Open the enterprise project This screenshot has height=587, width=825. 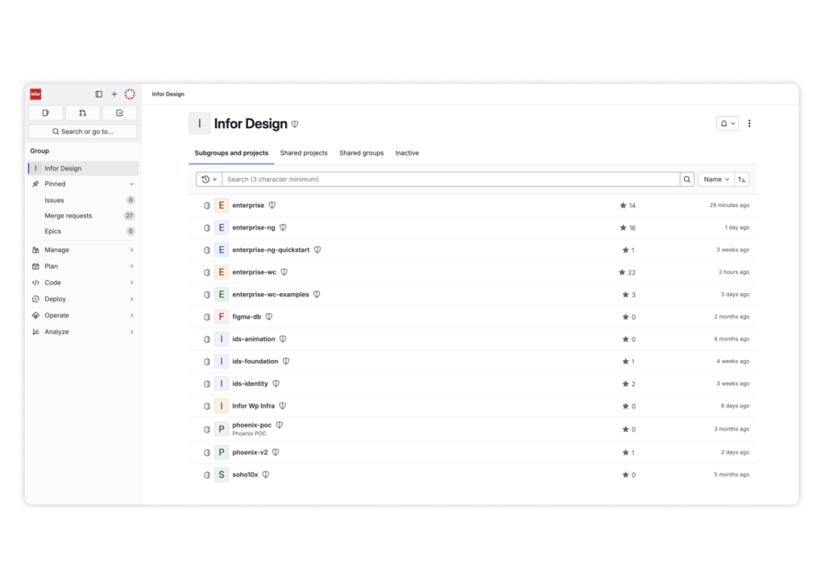click(248, 205)
